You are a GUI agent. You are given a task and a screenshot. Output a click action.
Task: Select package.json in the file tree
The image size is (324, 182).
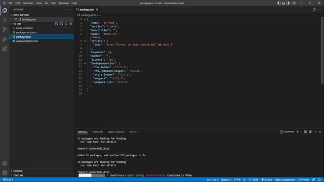click(42, 37)
